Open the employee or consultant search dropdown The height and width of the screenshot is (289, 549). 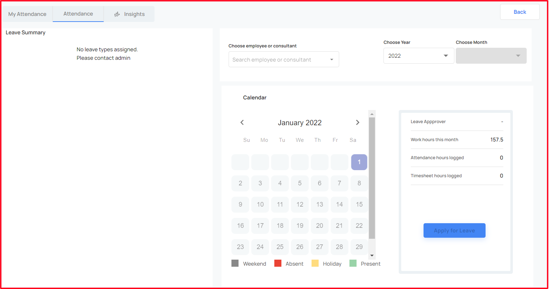tap(284, 59)
